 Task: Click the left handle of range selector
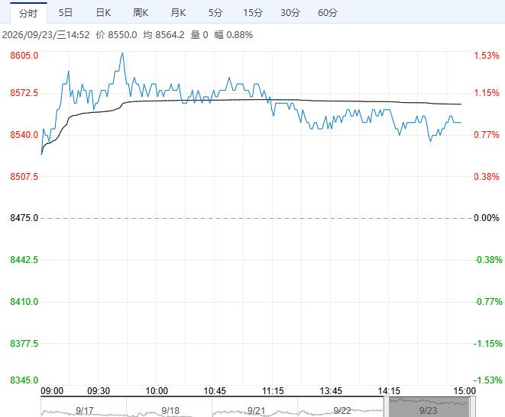[386, 407]
